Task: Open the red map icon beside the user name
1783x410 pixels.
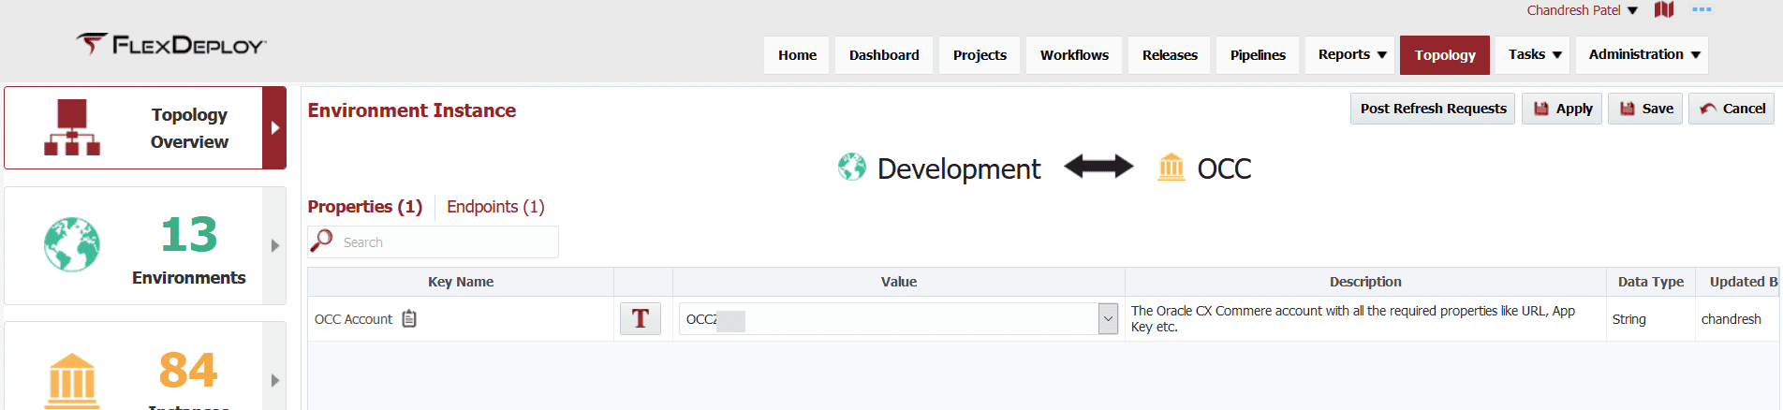Action: [x=1664, y=10]
